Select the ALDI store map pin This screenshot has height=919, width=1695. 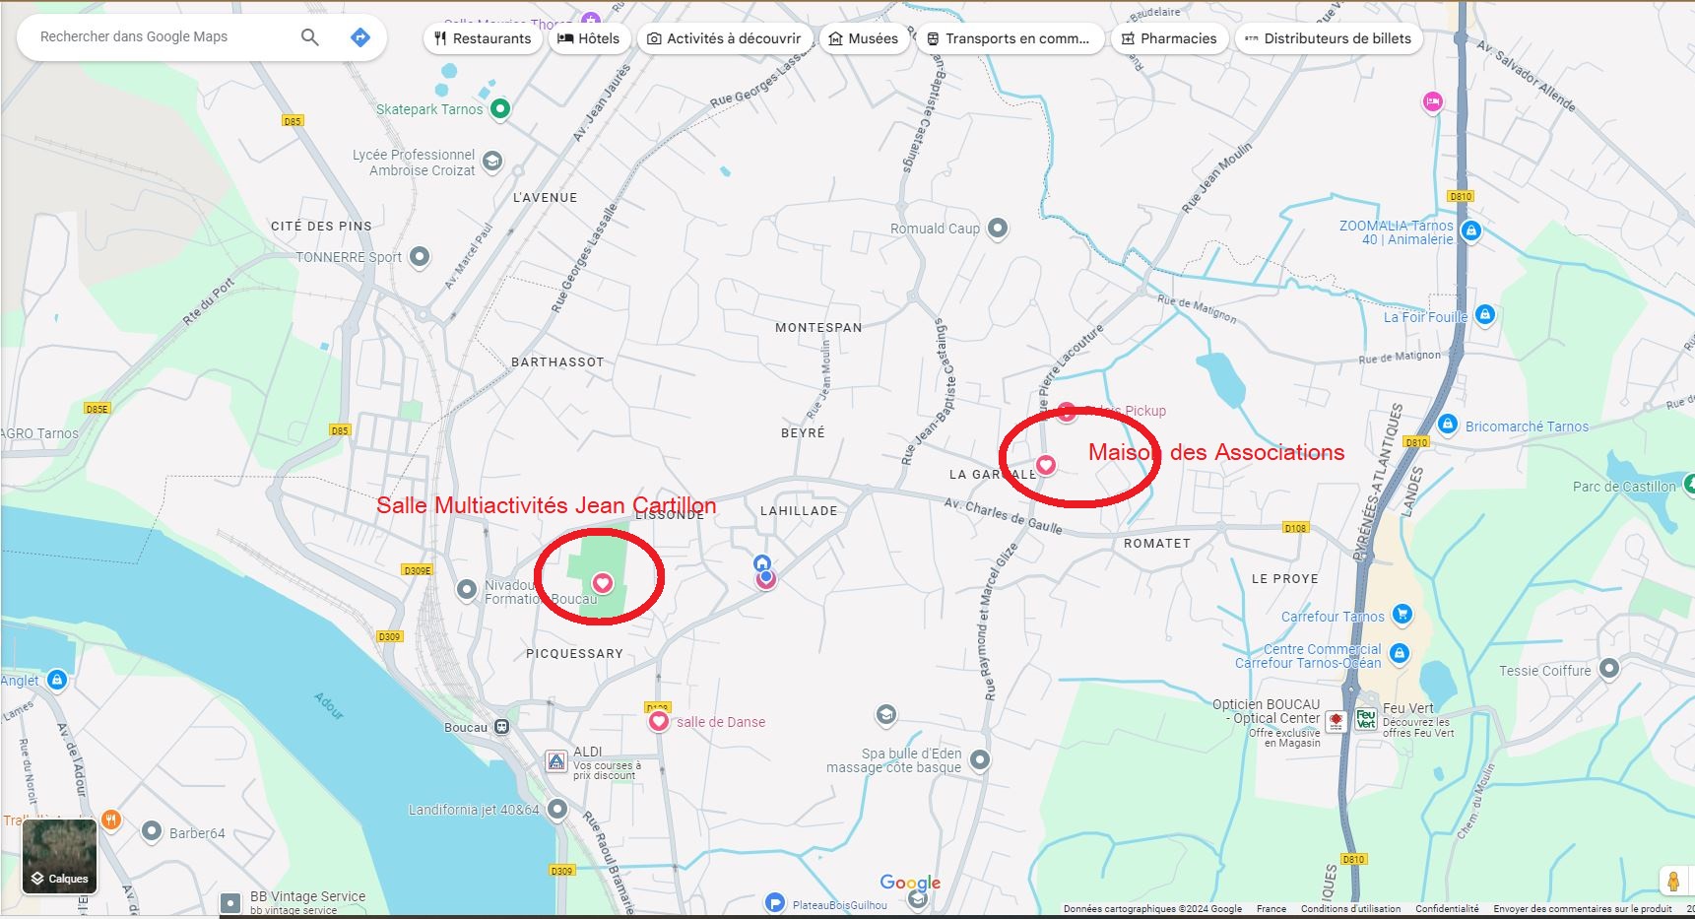[556, 761]
